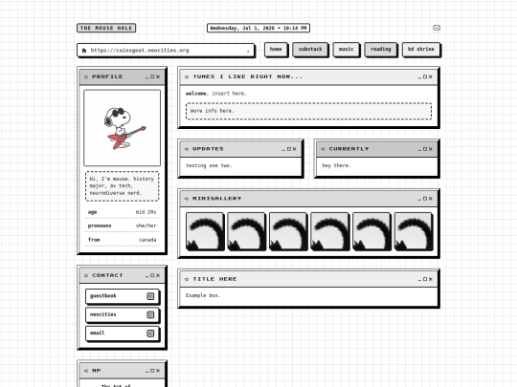This screenshot has width=517, height=387.
Task: Maximize the NP window
Action: 152,371
